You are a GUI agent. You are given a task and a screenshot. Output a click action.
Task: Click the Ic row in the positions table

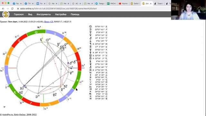click(98, 80)
